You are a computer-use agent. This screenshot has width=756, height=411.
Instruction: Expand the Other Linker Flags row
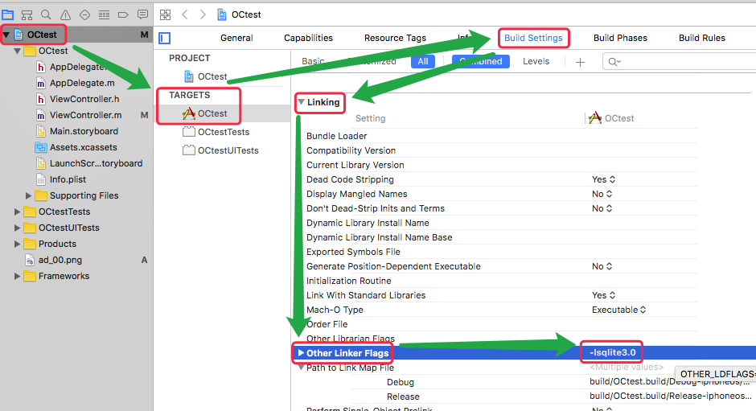[x=301, y=353]
